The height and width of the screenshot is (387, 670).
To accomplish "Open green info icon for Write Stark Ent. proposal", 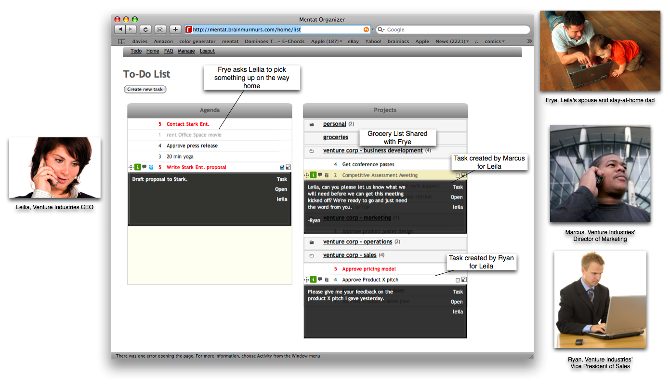I will tap(137, 167).
